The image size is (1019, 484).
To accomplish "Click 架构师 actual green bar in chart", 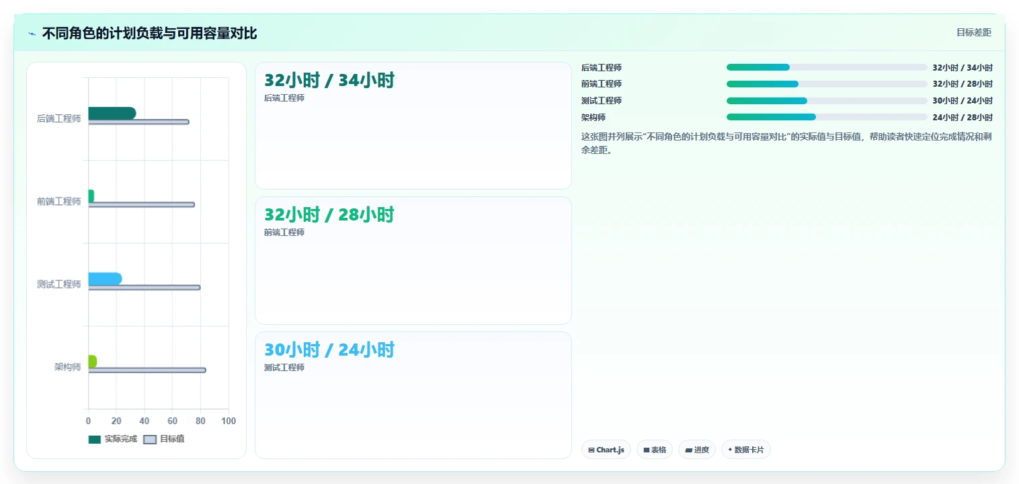I will click(x=92, y=362).
